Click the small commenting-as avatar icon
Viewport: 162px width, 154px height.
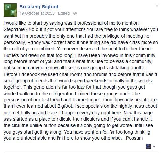(149, 147)
